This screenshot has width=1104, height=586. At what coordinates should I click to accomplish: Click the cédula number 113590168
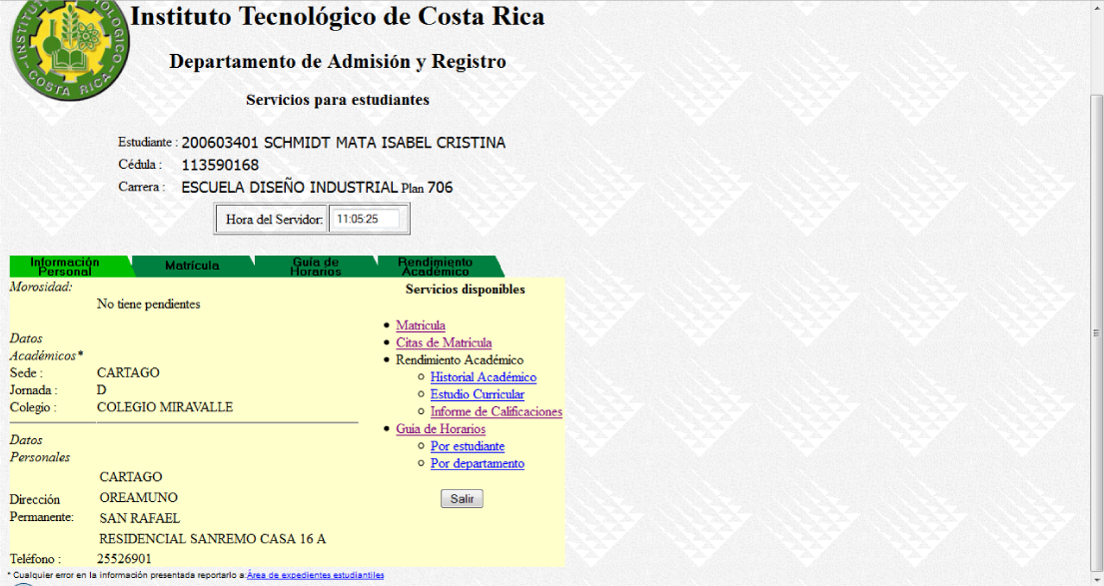(221, 166)
